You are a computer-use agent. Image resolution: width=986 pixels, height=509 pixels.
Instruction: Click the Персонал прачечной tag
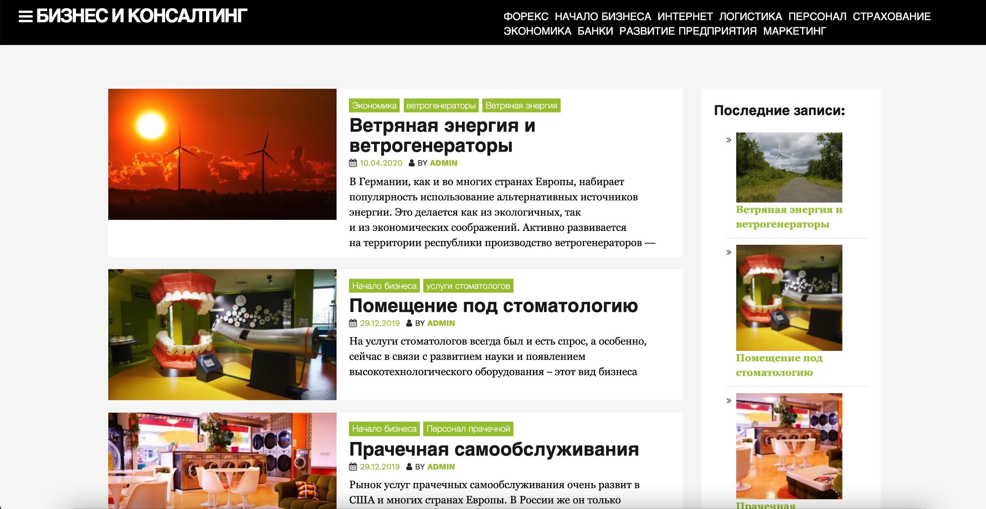(x=468, y=429)
